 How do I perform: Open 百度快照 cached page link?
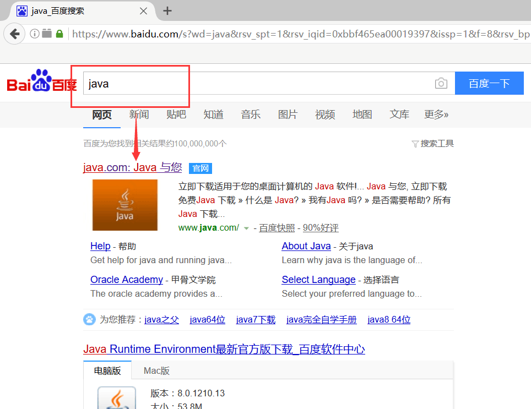pyautogui.click(x=277, y=228)
